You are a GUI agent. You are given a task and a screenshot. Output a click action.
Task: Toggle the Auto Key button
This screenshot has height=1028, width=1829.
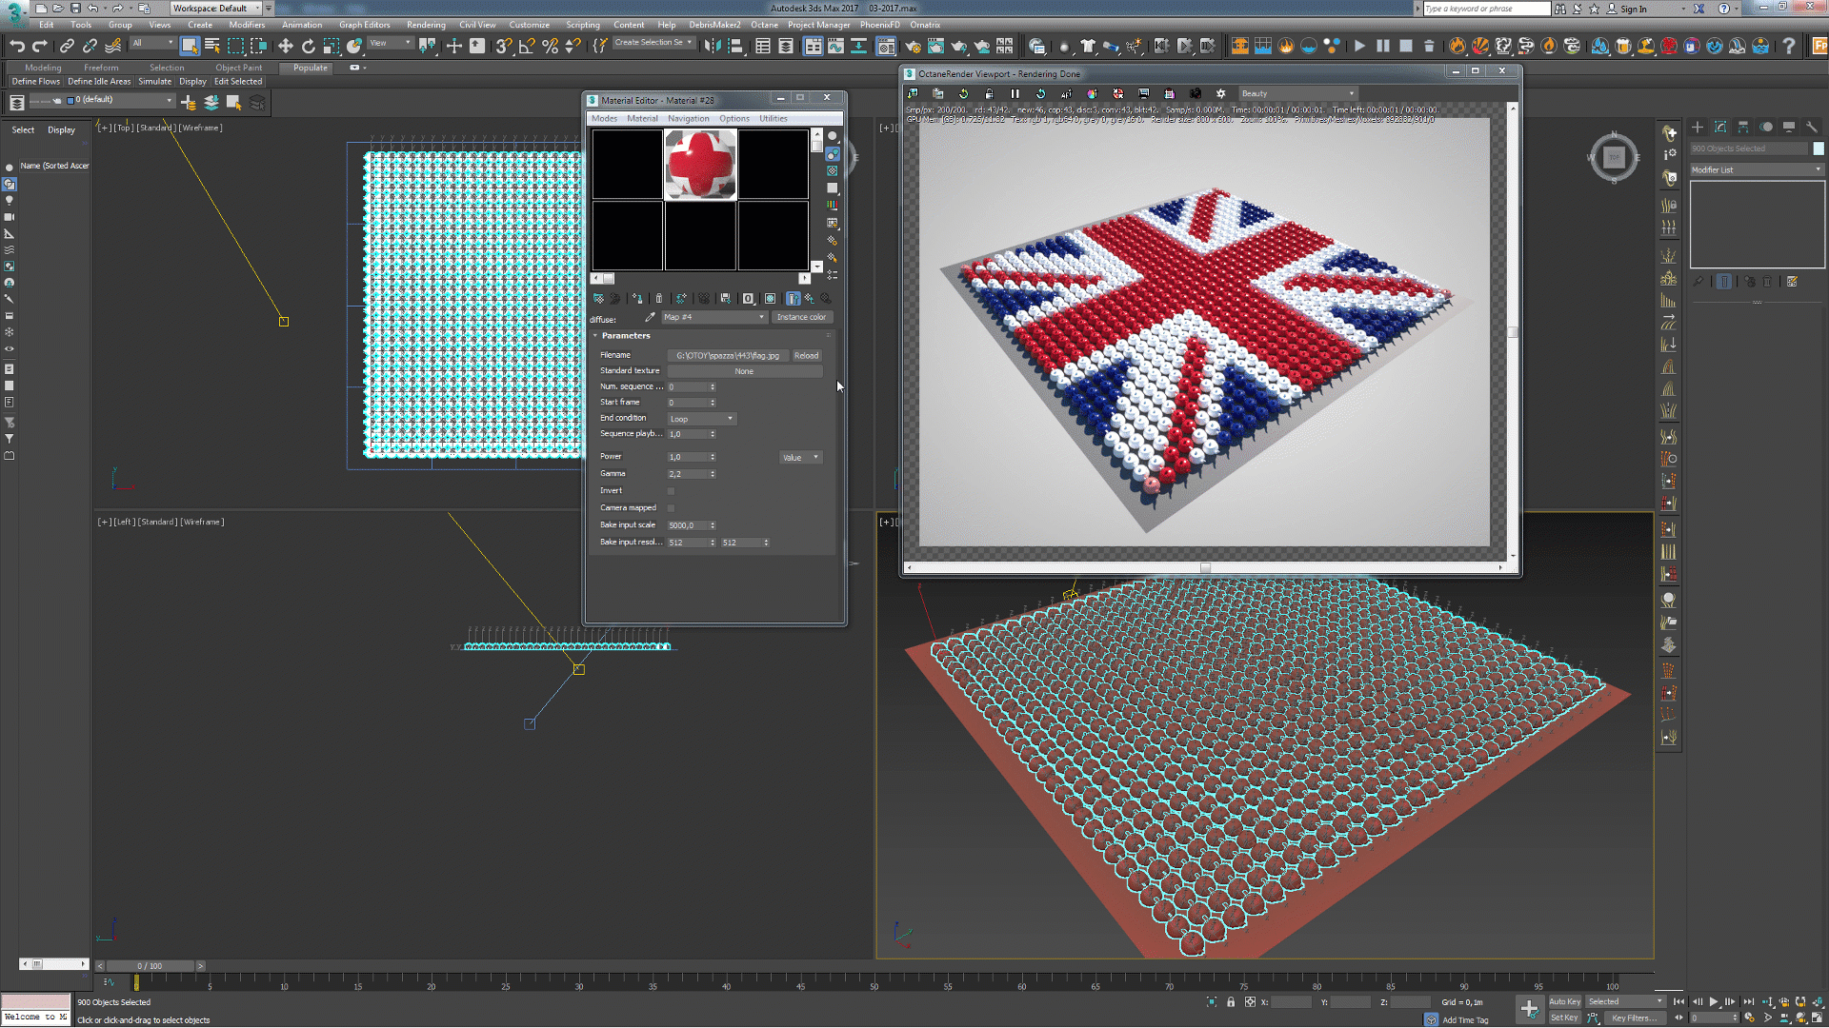[x=1564, y=1001]
